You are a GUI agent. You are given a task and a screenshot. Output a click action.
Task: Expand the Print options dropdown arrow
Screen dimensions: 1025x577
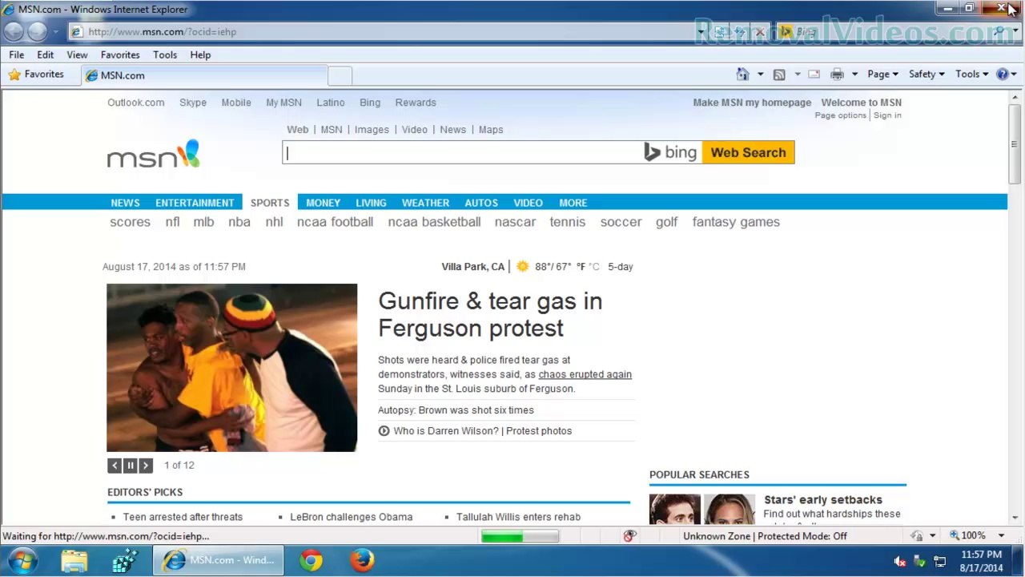[x=854, y=75]
